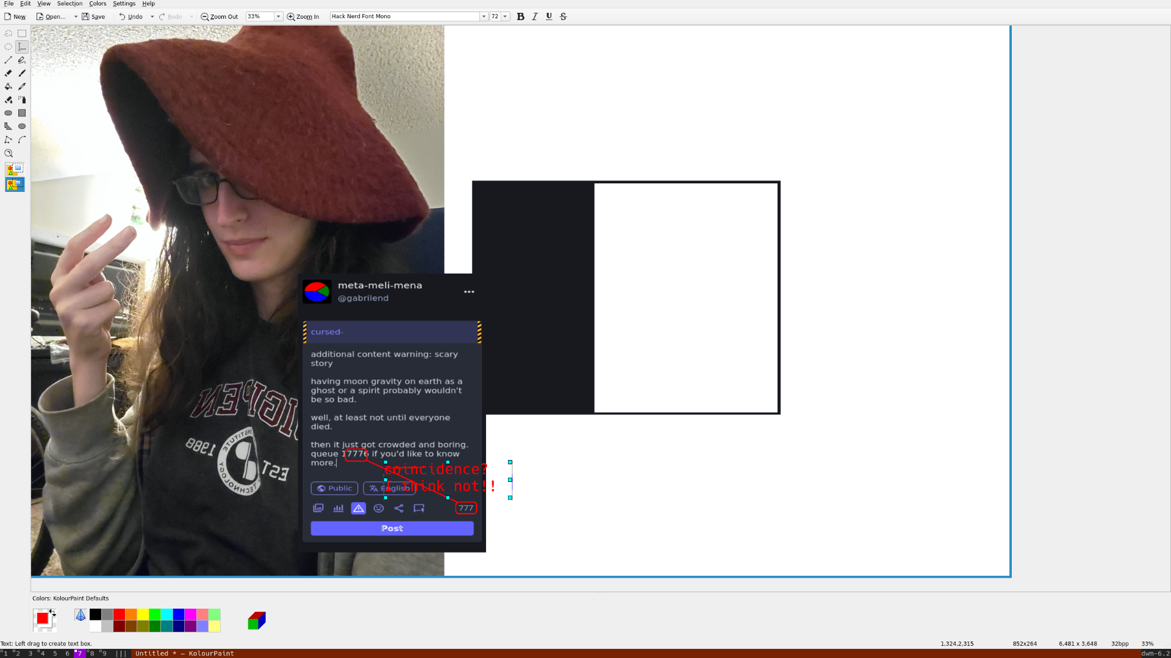Select the Color Picker tool
Screen dimensions: 1171x658
(21, 87)
